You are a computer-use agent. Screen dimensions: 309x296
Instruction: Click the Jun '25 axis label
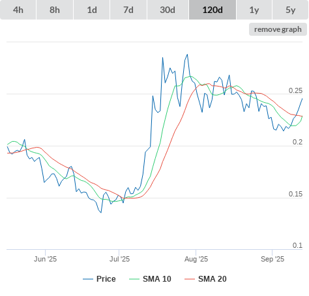point(45,259)
